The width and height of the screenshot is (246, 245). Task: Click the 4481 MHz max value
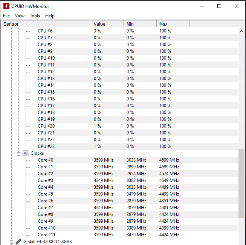(x=169, y=207)
